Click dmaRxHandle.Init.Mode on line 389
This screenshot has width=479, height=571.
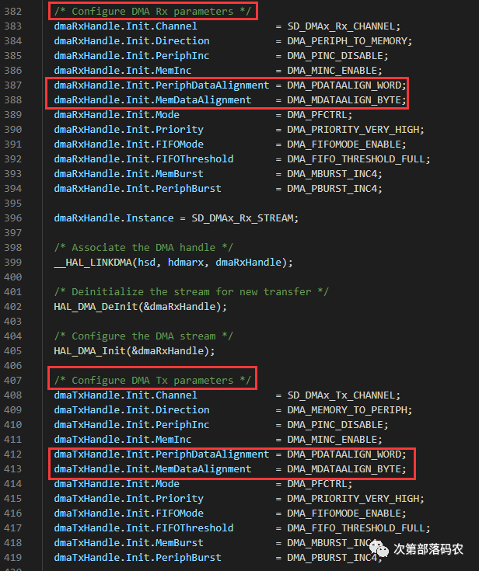117,115
